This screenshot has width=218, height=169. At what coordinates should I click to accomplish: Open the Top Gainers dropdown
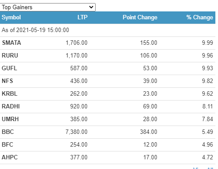point(47,7)
